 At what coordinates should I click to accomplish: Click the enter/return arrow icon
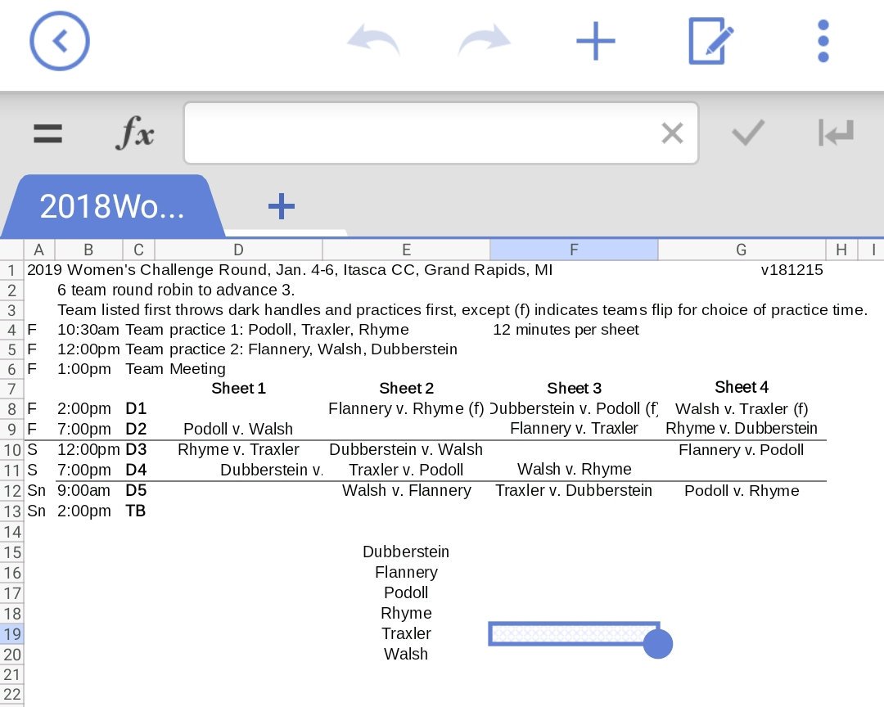coord(836,133)
